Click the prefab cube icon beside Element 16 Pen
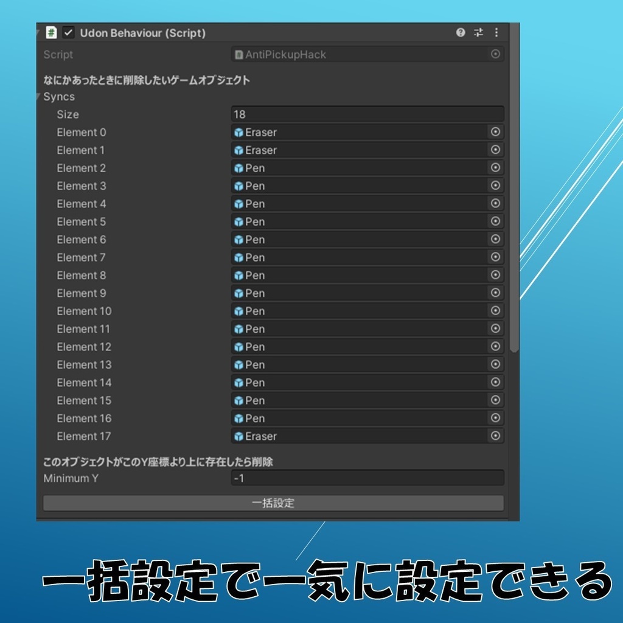The image size is (623, 623). pos(240,418)
